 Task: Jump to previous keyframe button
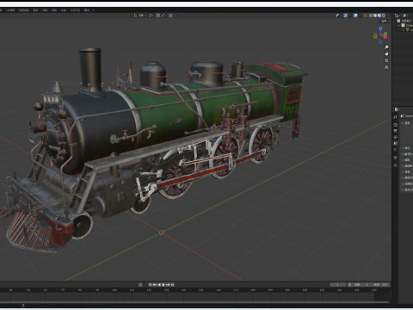point(155,284)
